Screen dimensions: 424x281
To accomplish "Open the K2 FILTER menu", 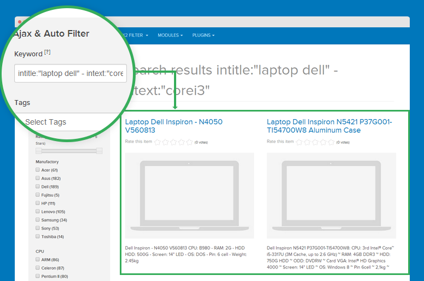I will (134, 36).
